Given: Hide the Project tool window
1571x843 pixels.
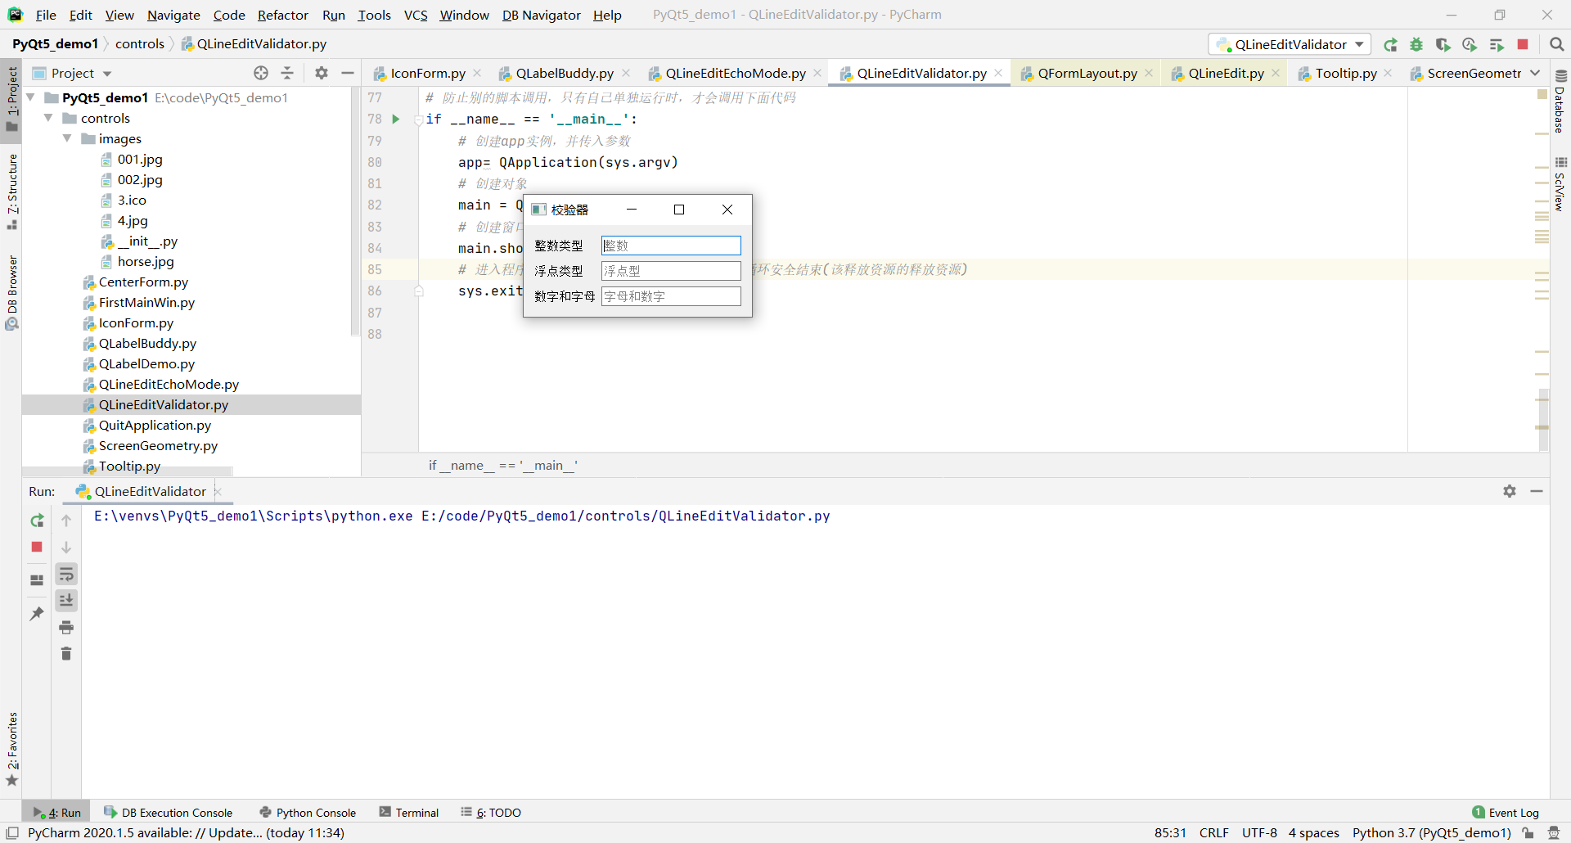Looking at the screenshot, I should click(348, 73).
